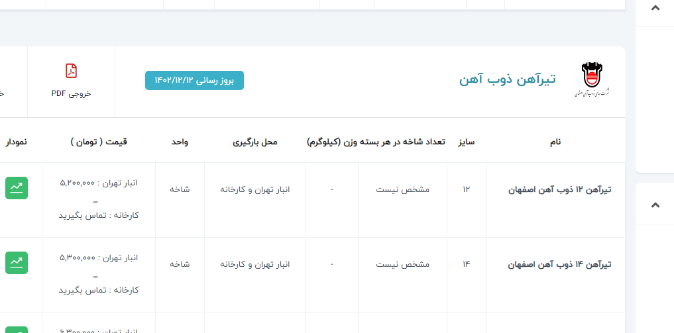Click Tehran warehouse price ۵,۲۰۰,۰۰۰ in first row
The height and width of the screenshot is (333, 674).
tap(98, 183)
